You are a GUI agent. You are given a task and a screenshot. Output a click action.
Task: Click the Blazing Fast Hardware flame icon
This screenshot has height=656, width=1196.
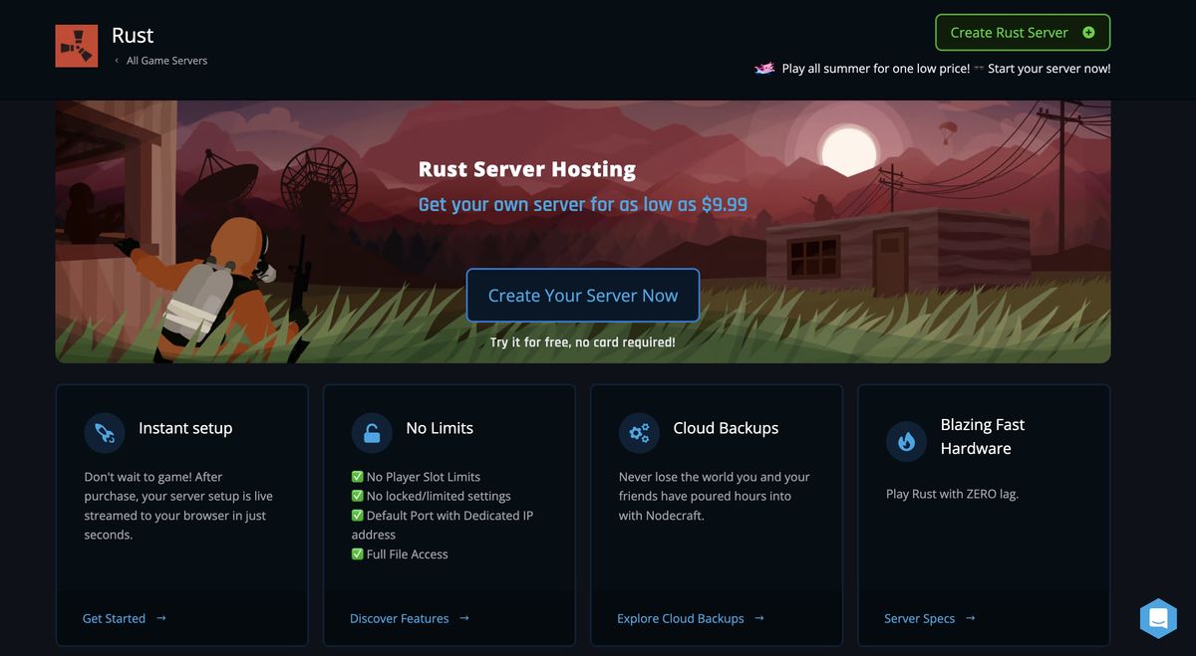tap(906, 444)
